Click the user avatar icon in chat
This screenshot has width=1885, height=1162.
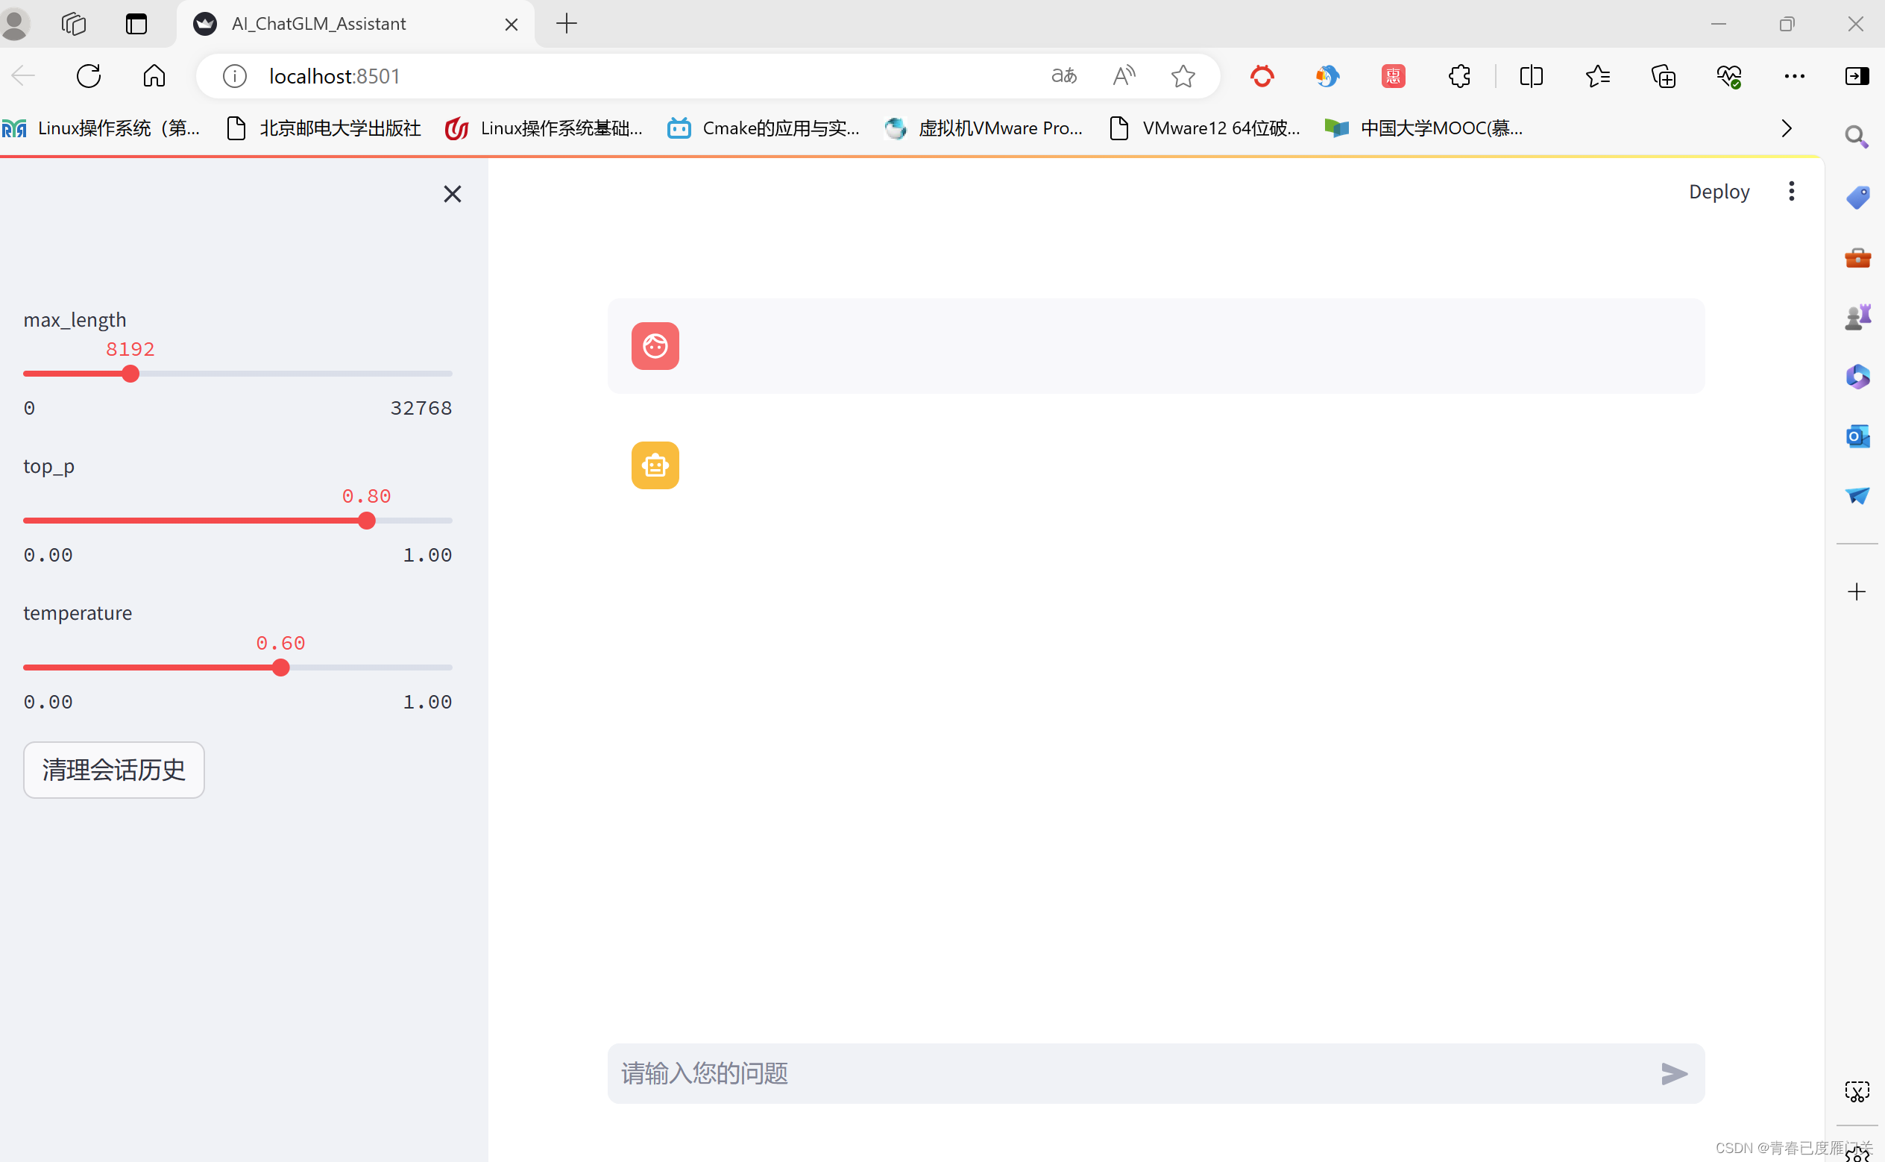coord(655,346)
